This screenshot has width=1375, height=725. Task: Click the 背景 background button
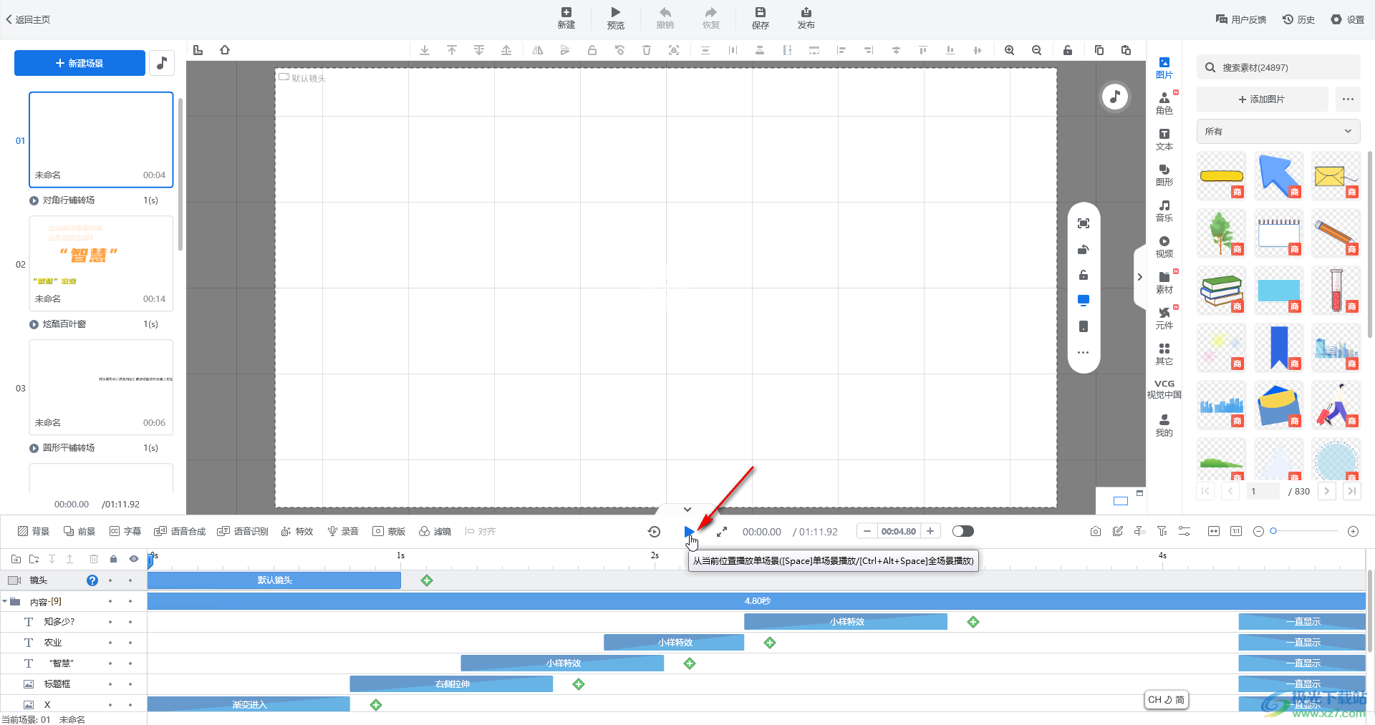tap(34, 531)
